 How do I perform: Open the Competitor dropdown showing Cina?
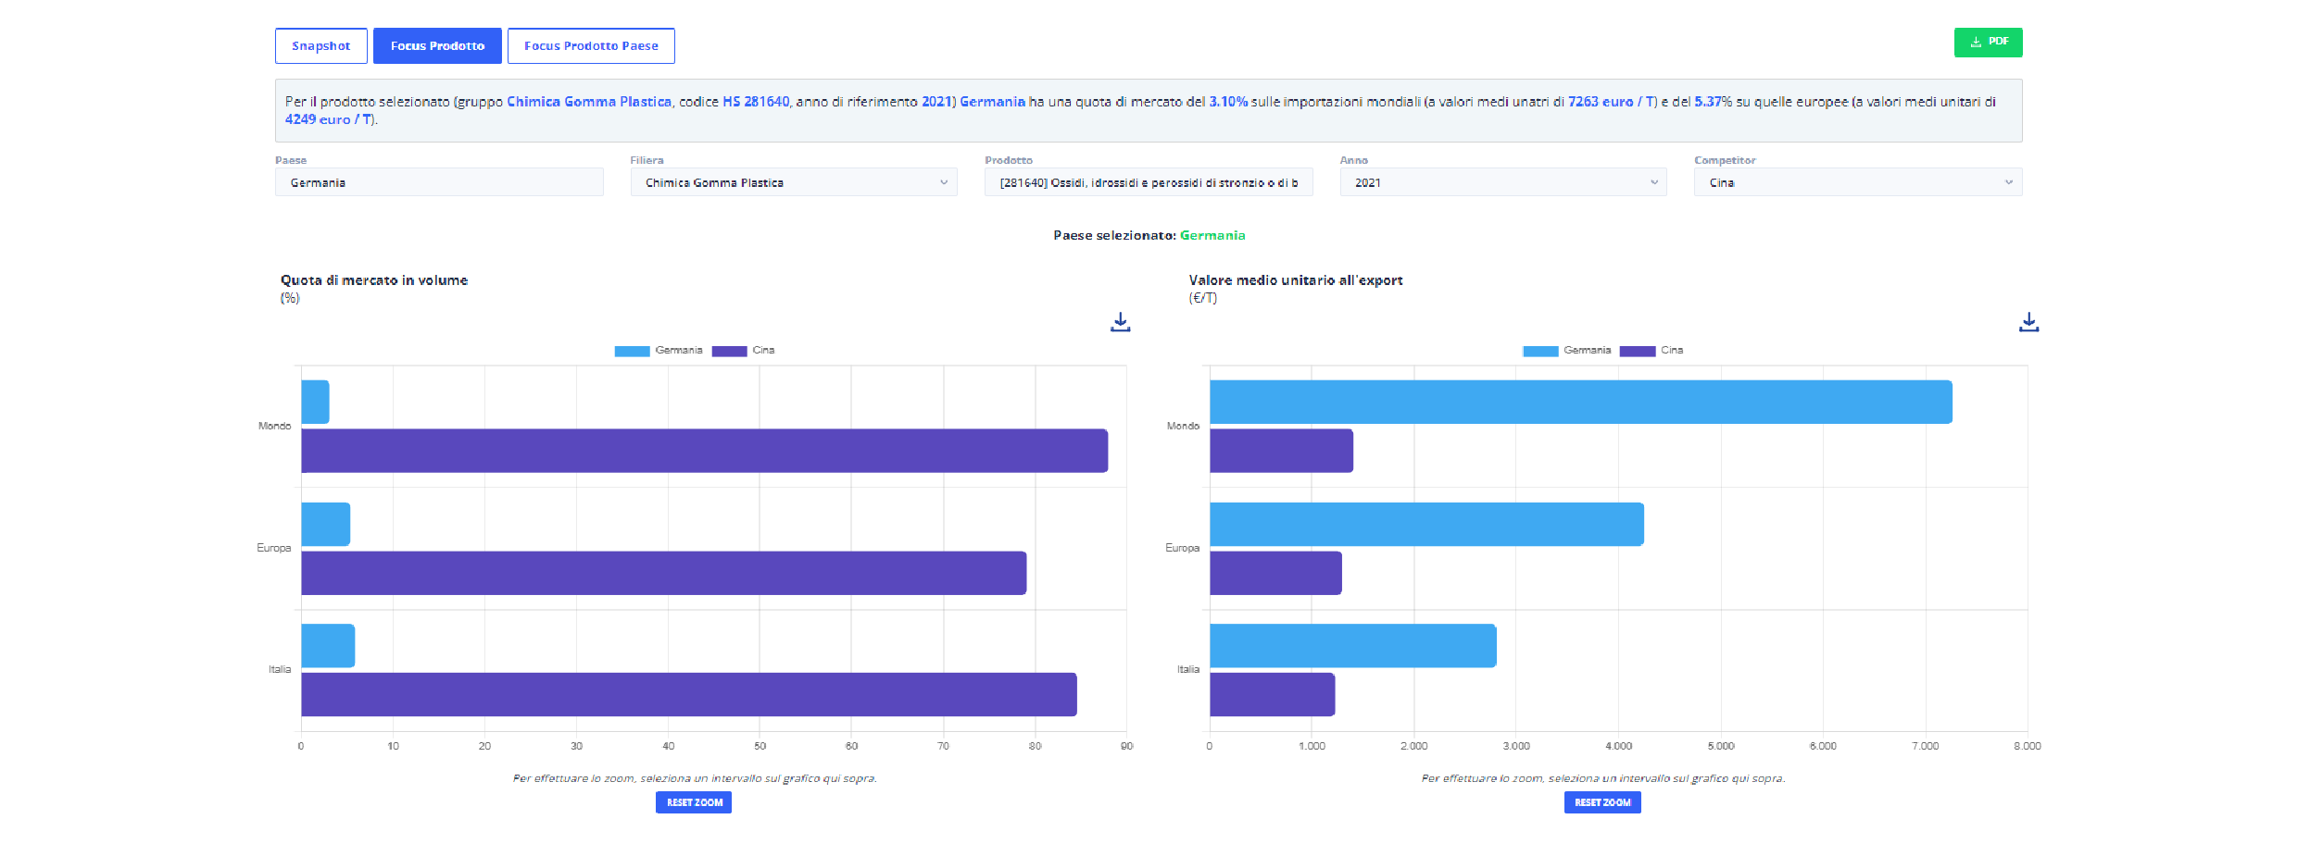coord(1857,182)
